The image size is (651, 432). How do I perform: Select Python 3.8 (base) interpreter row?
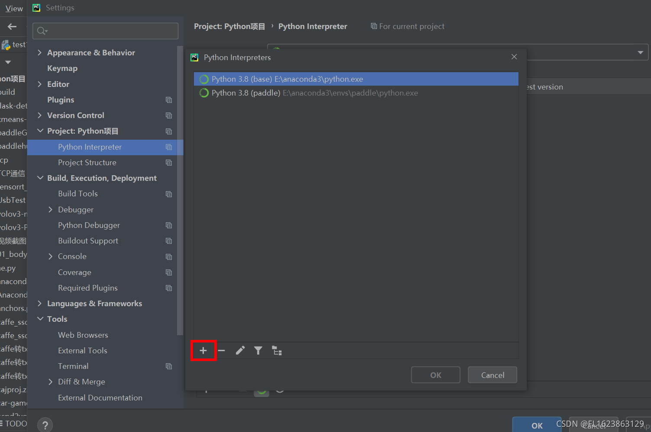(x=356, y=79)
